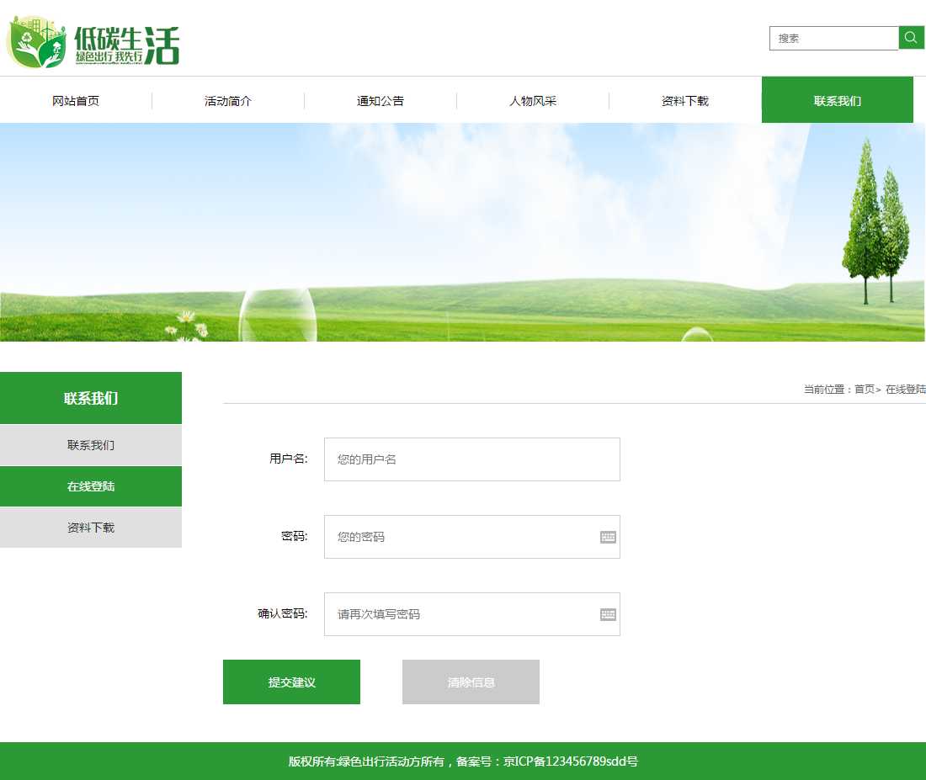This screenshot has width=926, height=780.
Task: Click the 低碳生活 site logo
Action: pyautogui.click(x=93, y=43)
